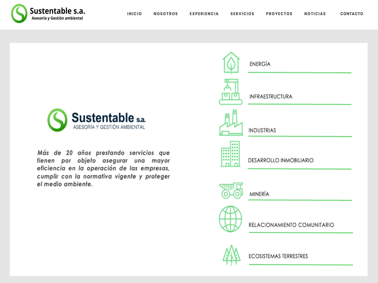
Task: Select the mining truck Minería icon
Action: [x=231, y=191]
